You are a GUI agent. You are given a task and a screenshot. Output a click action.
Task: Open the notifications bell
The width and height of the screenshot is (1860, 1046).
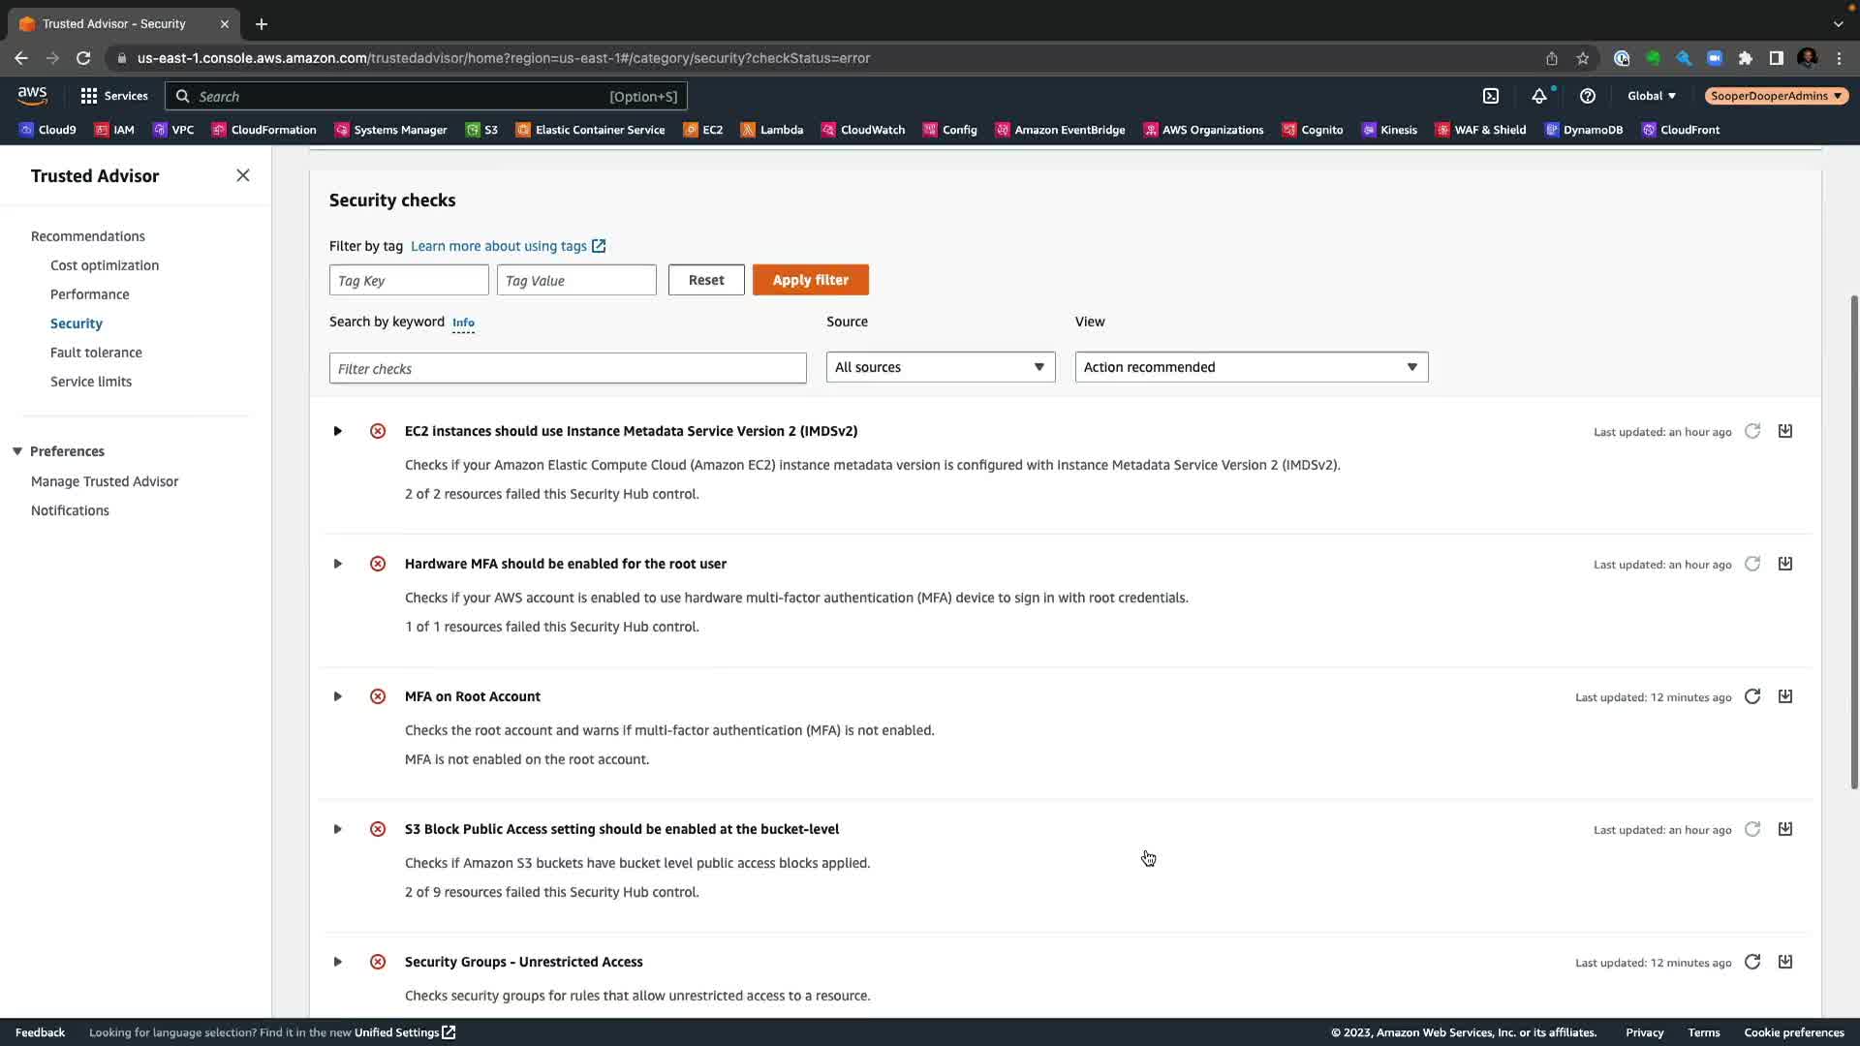[x=1539, y=96]
